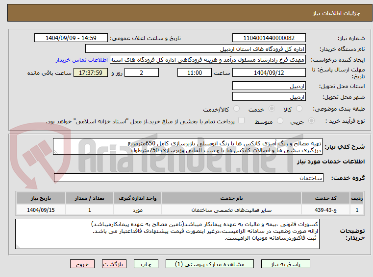
Task: Click the توضیحات خریدار text area
Action: [167, 234]
